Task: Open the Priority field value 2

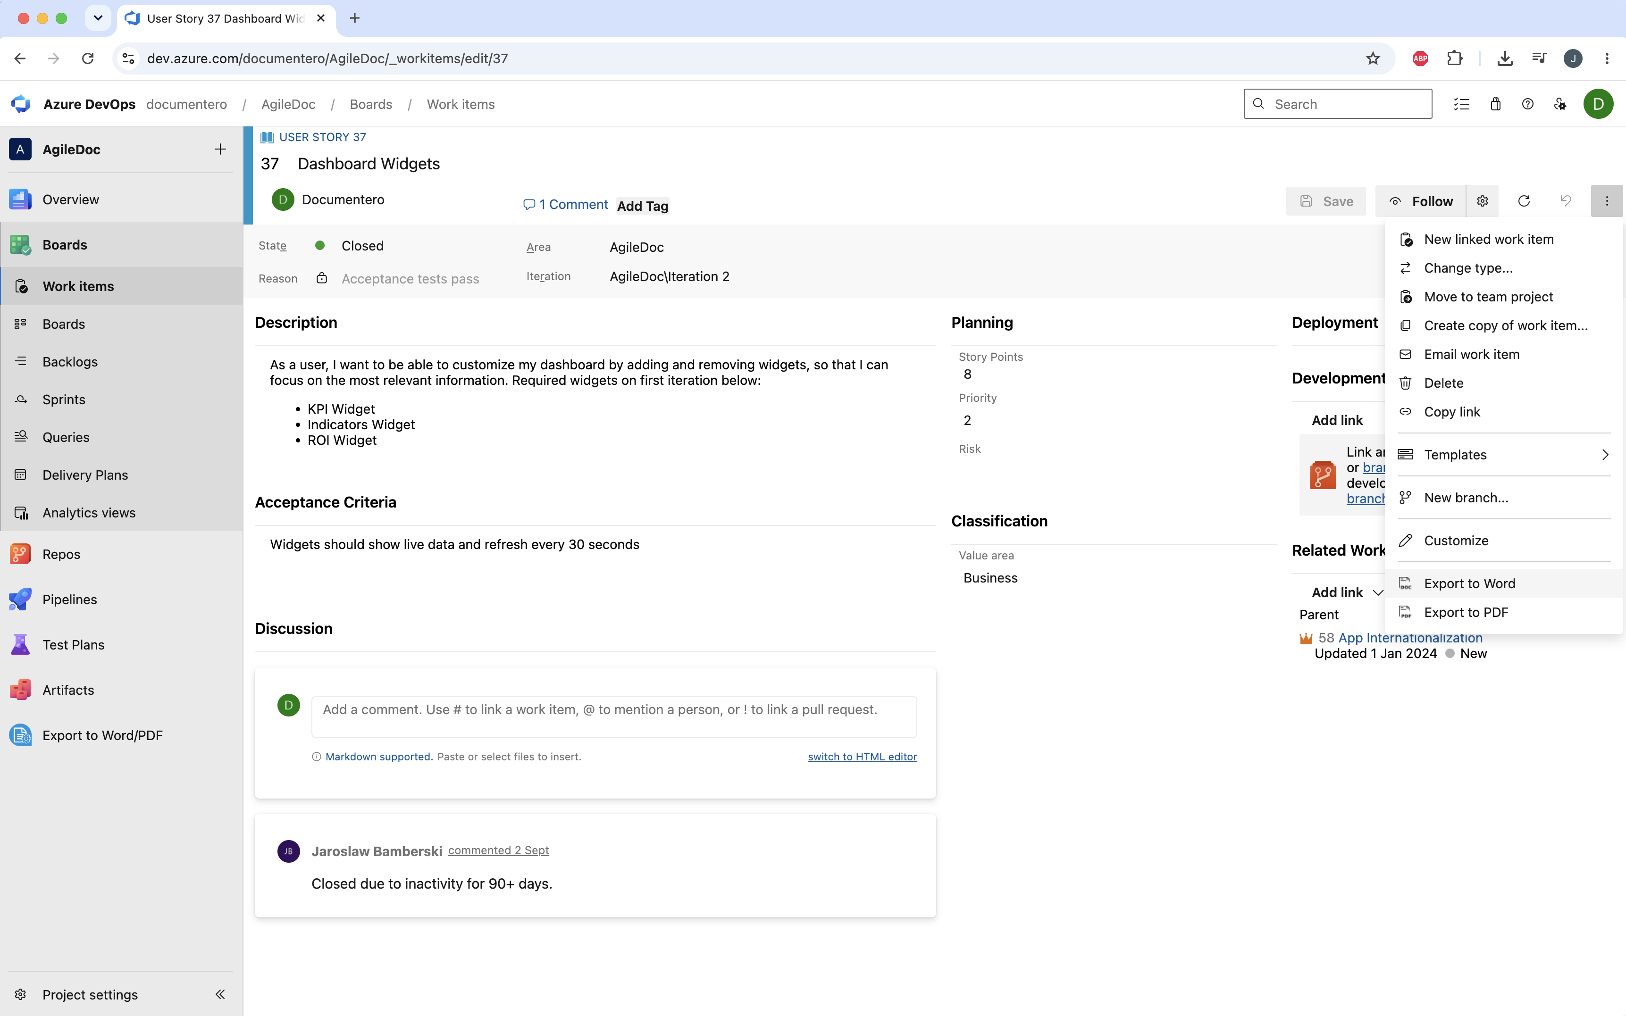Action: [967, 421]
